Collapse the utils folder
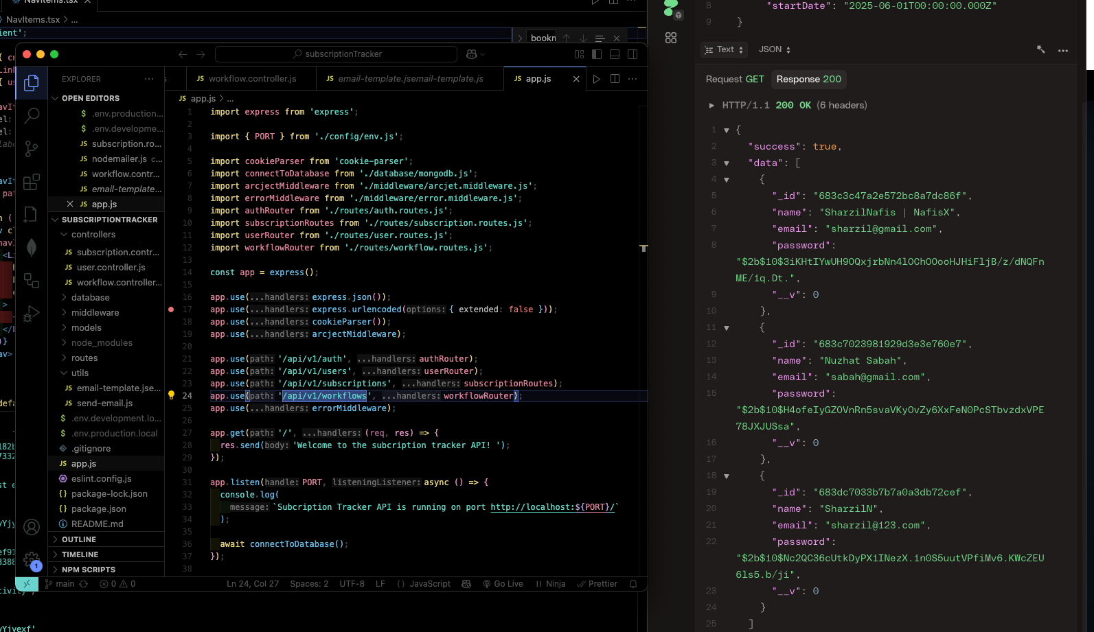1094x632 pixels. point(106,373)
